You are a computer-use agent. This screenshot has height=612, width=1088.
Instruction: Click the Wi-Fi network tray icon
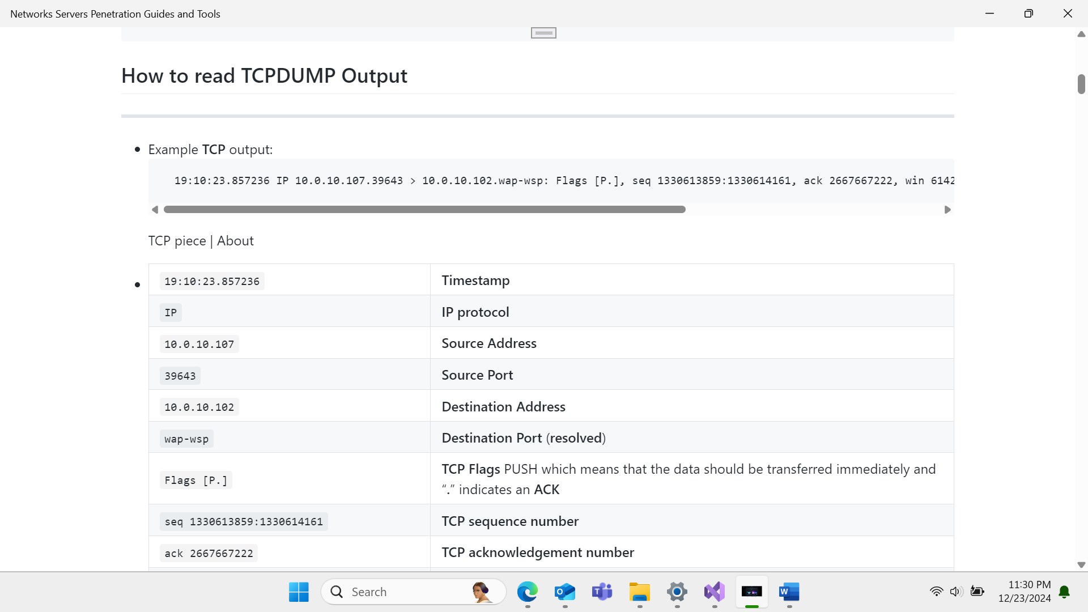click(936, 592)
